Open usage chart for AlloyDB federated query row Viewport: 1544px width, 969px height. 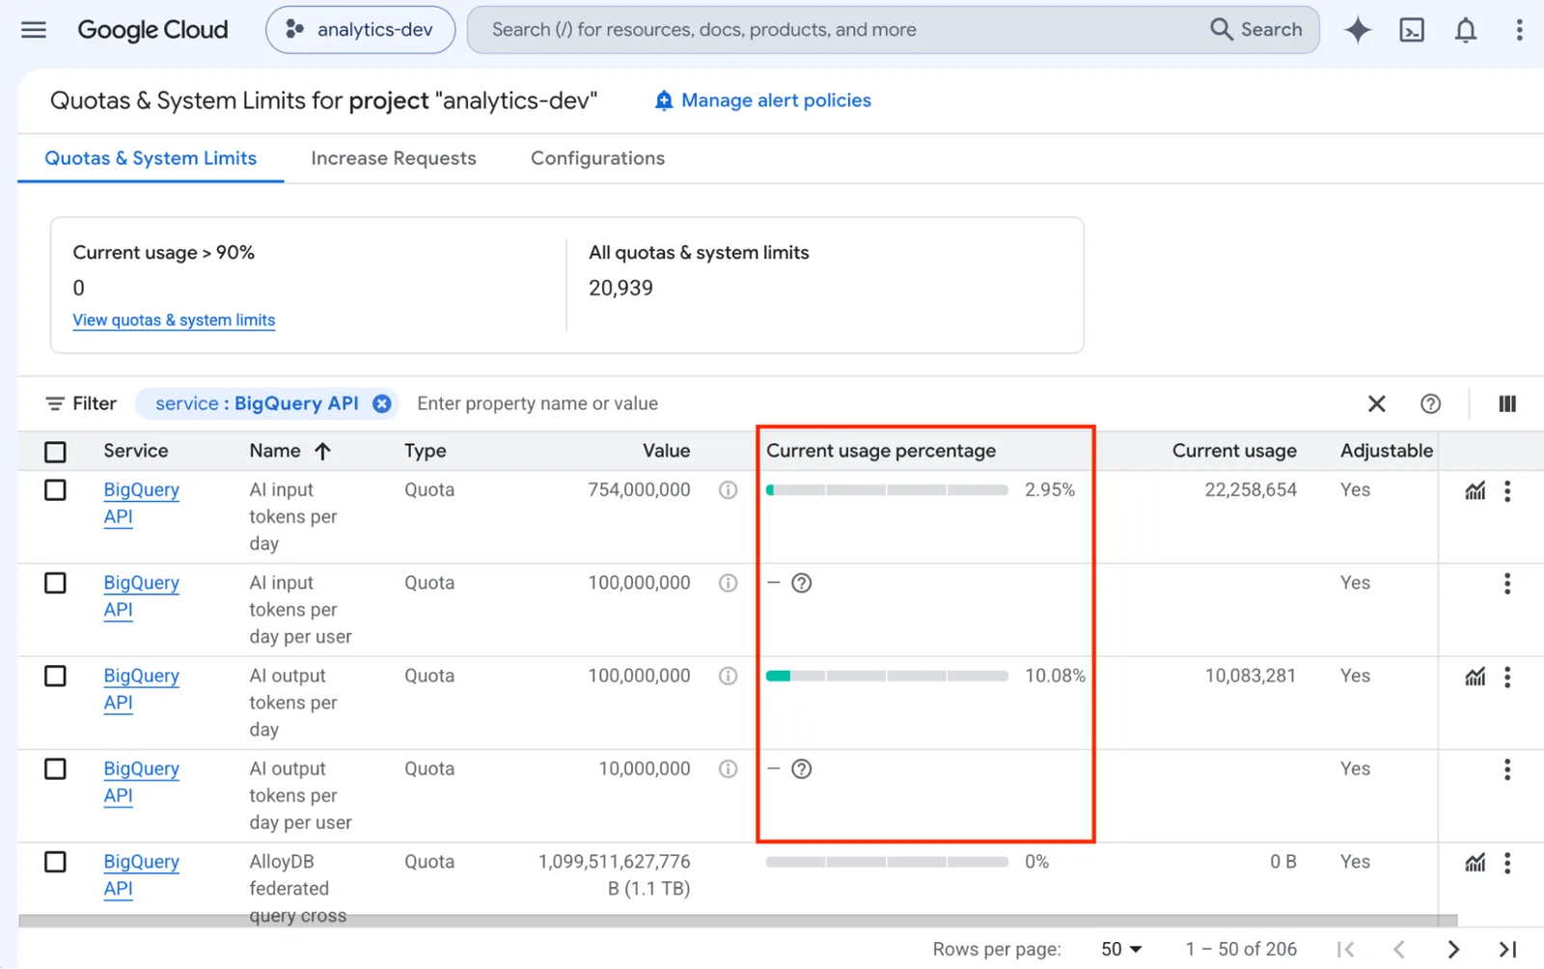tap(1475, 863)
